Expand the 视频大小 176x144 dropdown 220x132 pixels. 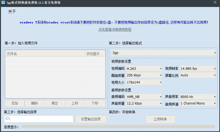tap(144, 82)
